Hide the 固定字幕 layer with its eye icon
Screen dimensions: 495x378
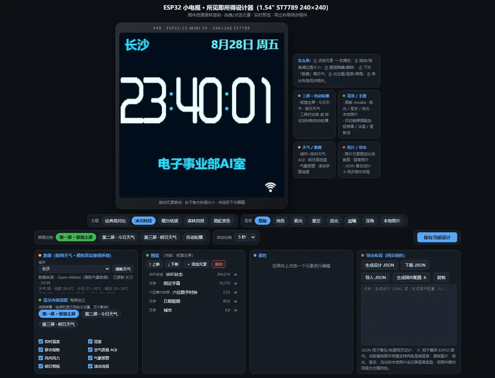[236, 284]
